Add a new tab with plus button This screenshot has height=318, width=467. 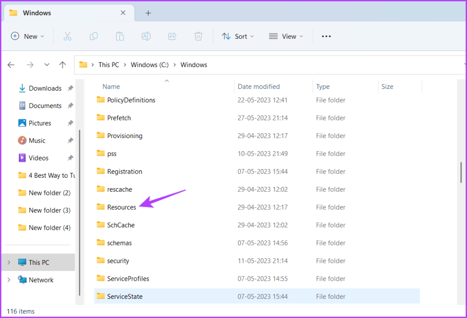pos(148,13)
